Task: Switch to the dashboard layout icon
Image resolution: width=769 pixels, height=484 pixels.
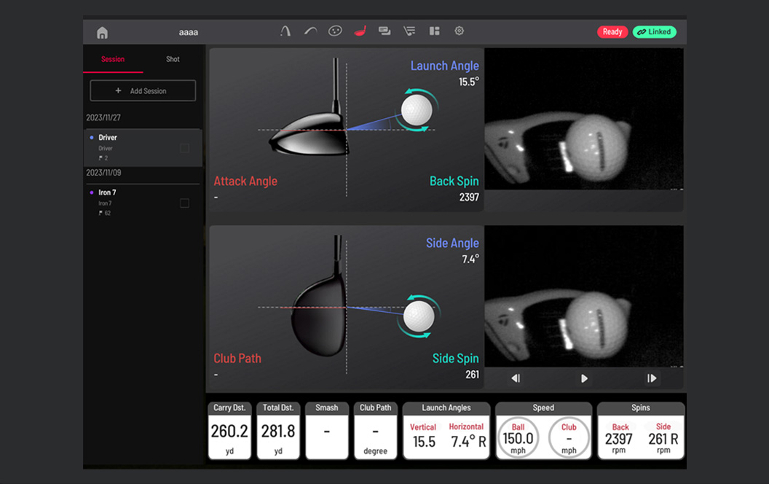Action: click(x=435, y=31)
